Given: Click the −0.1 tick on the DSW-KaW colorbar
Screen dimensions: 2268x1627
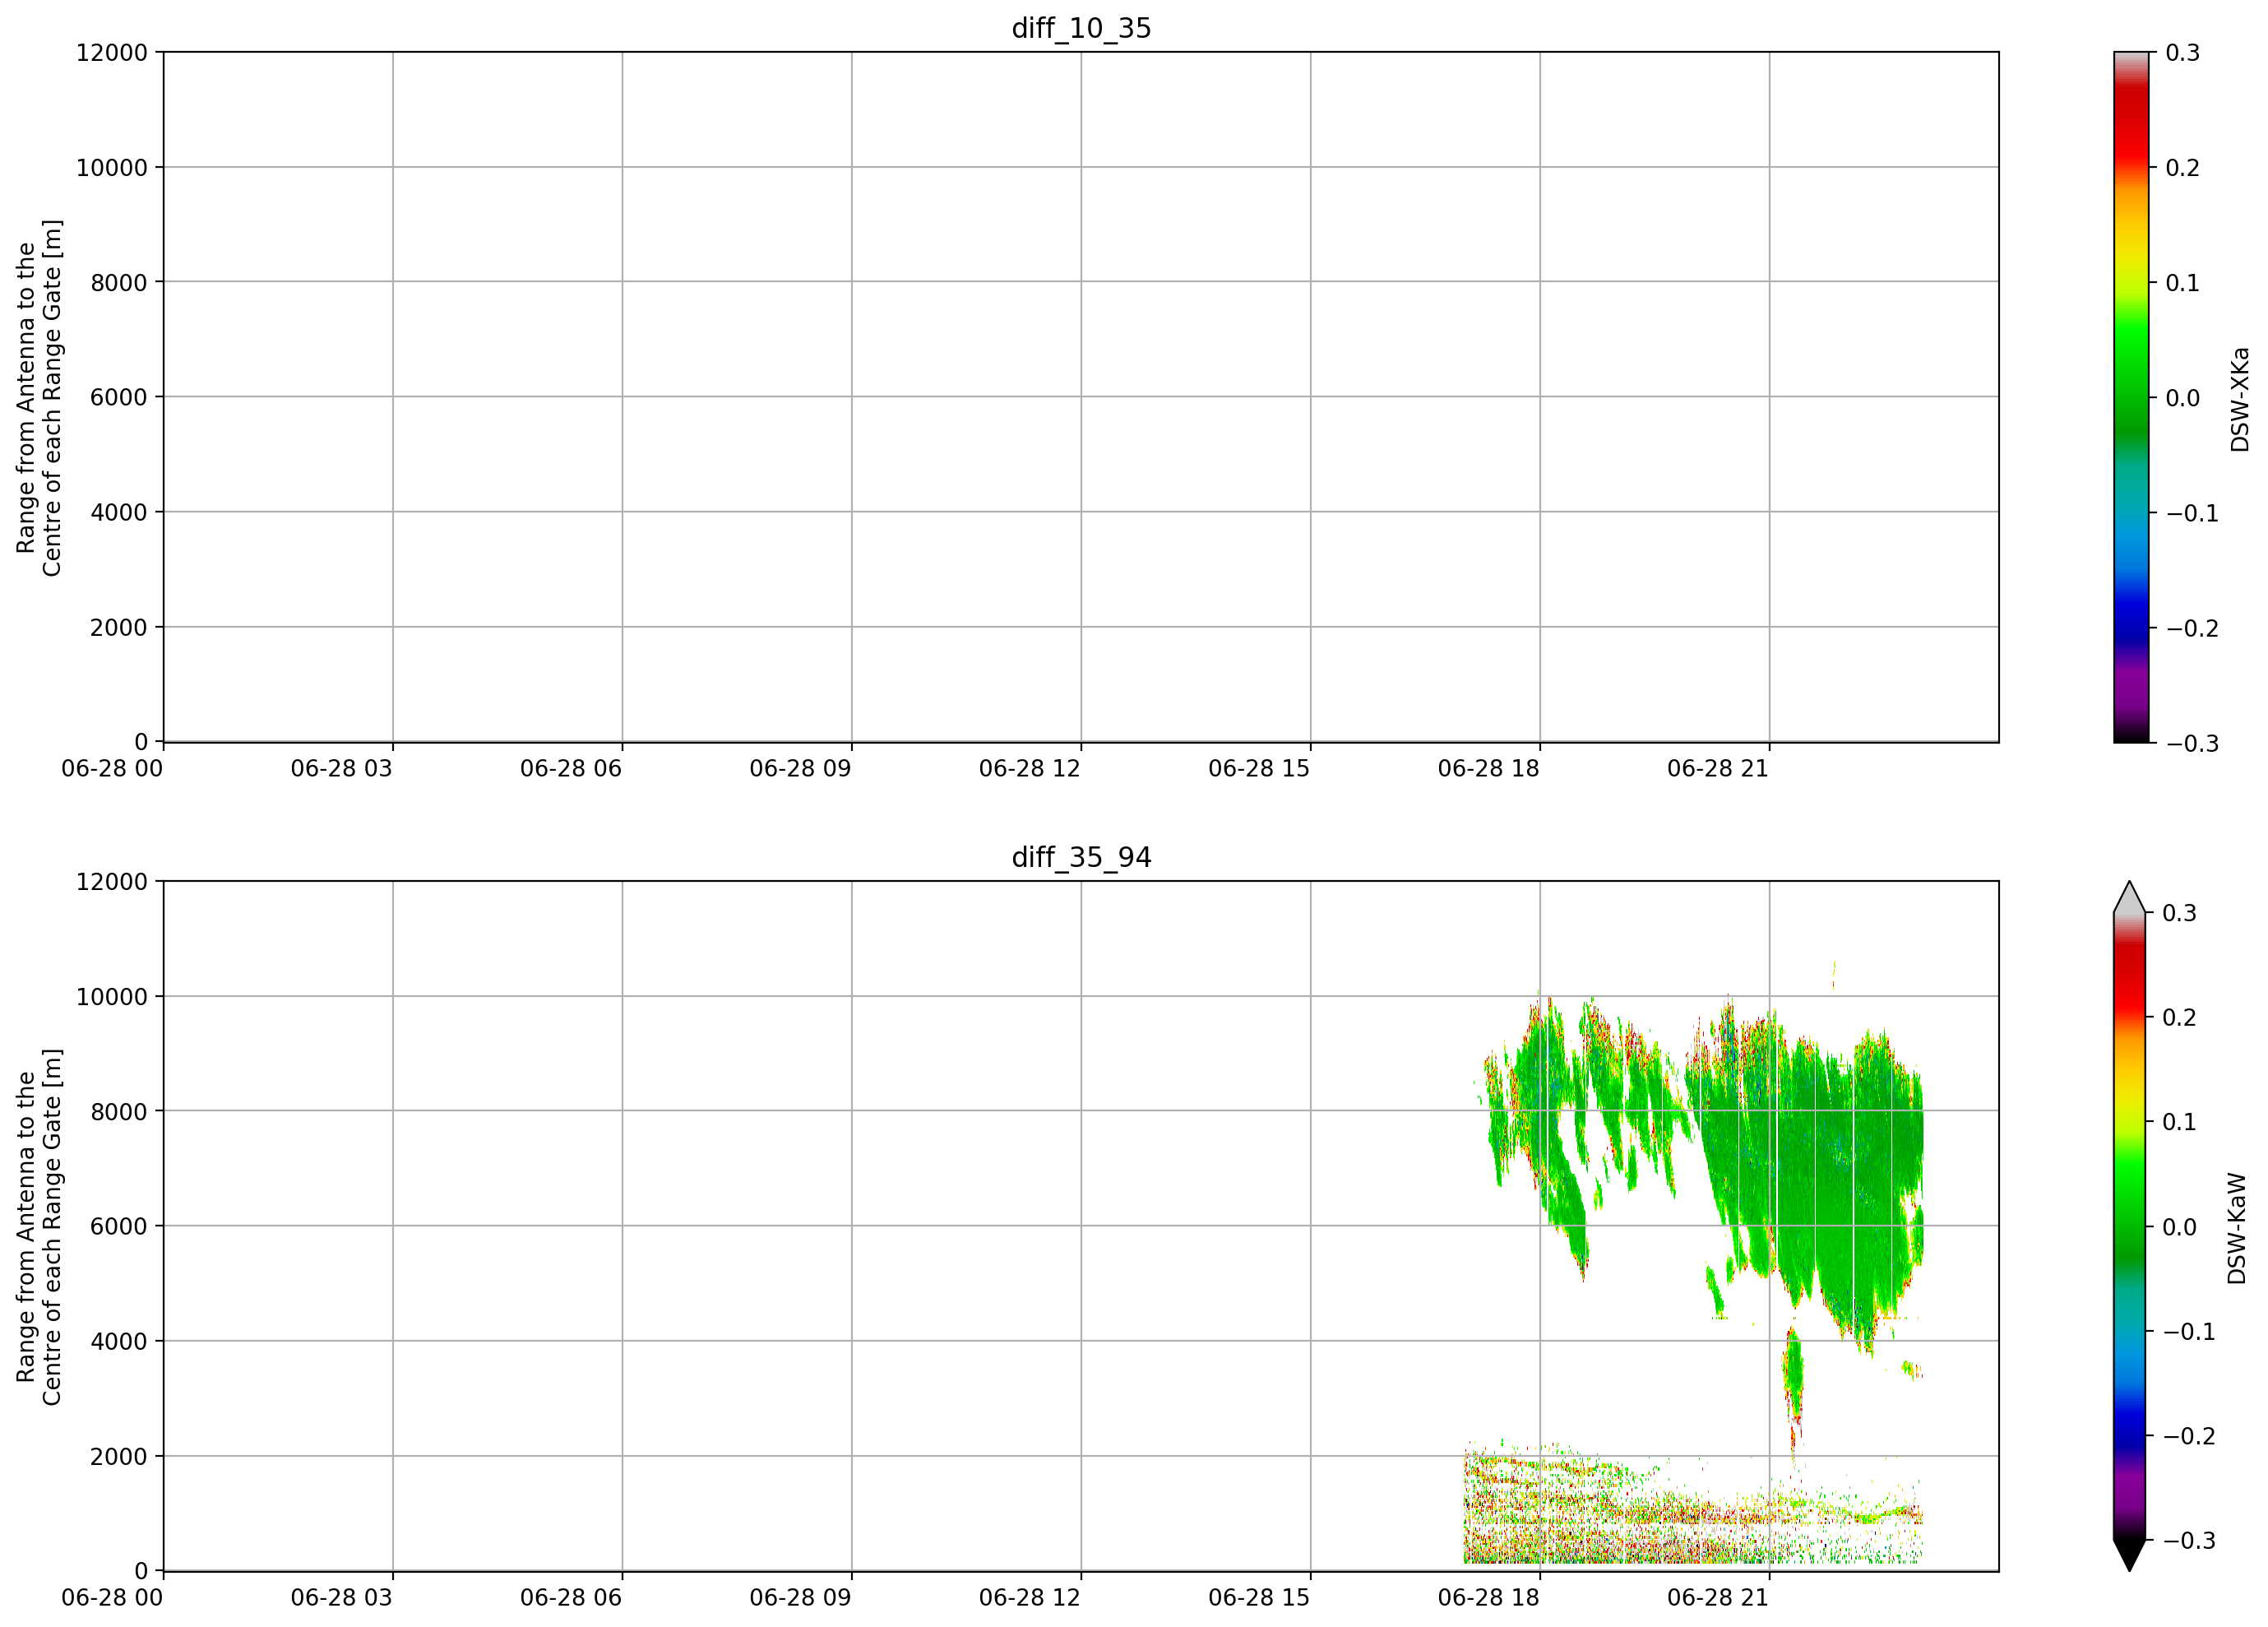Looking at the screenshot, I should coord(2189,1331).
